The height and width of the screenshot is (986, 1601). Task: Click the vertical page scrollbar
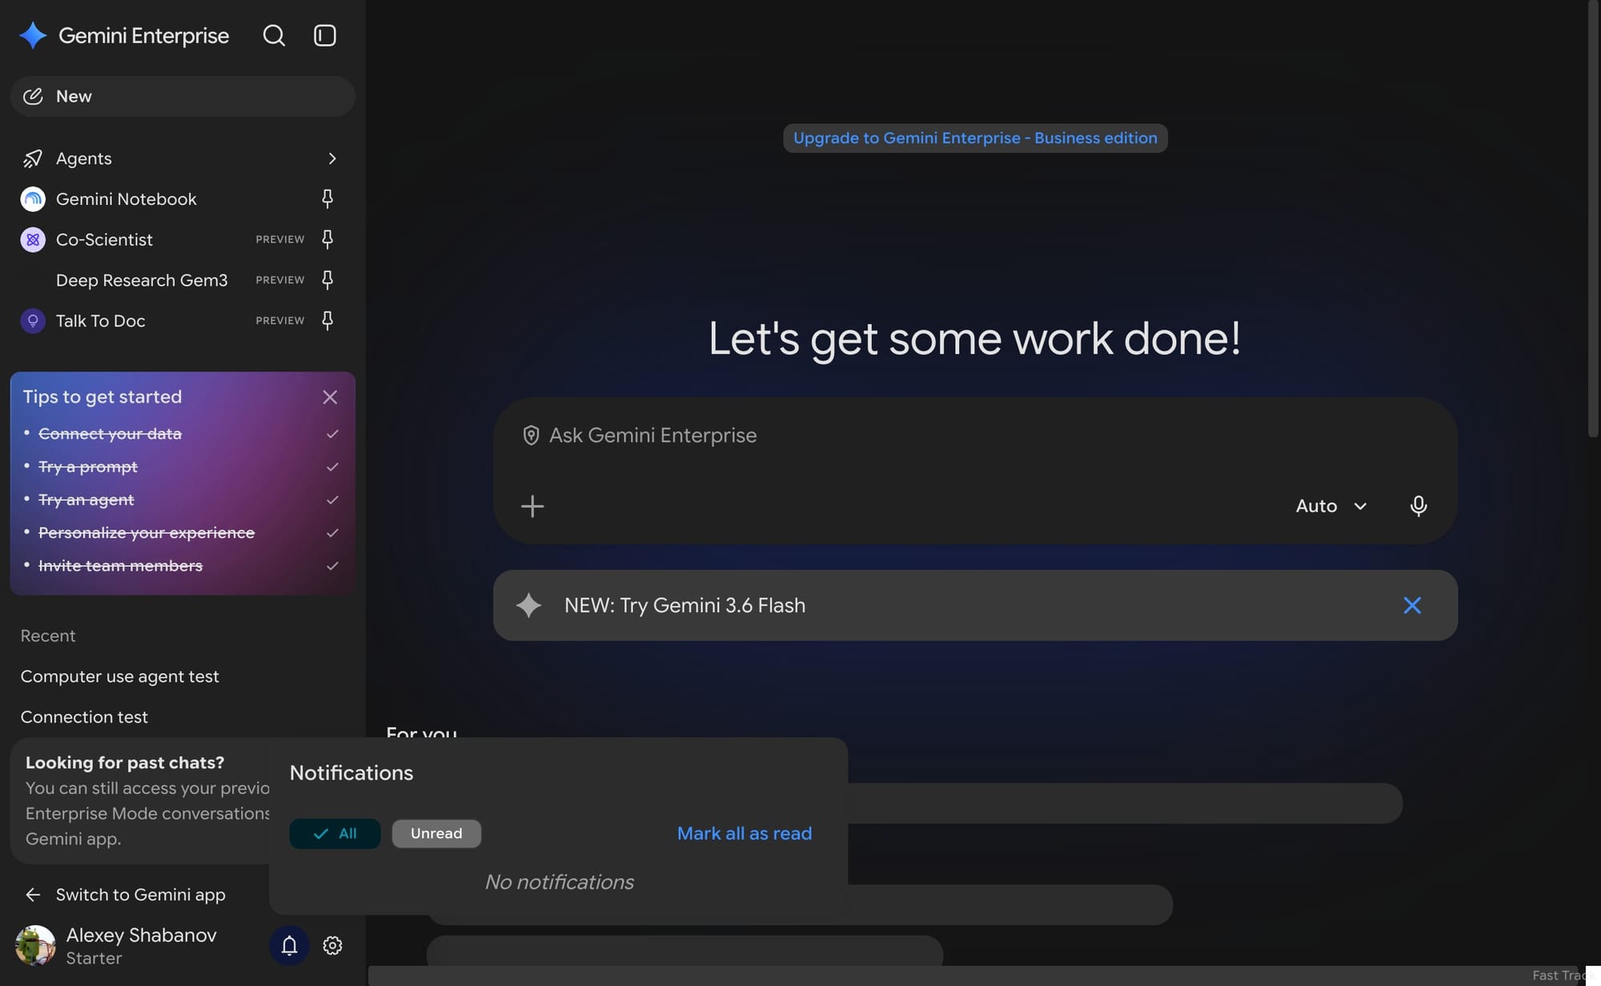[x=1593, y=218]
